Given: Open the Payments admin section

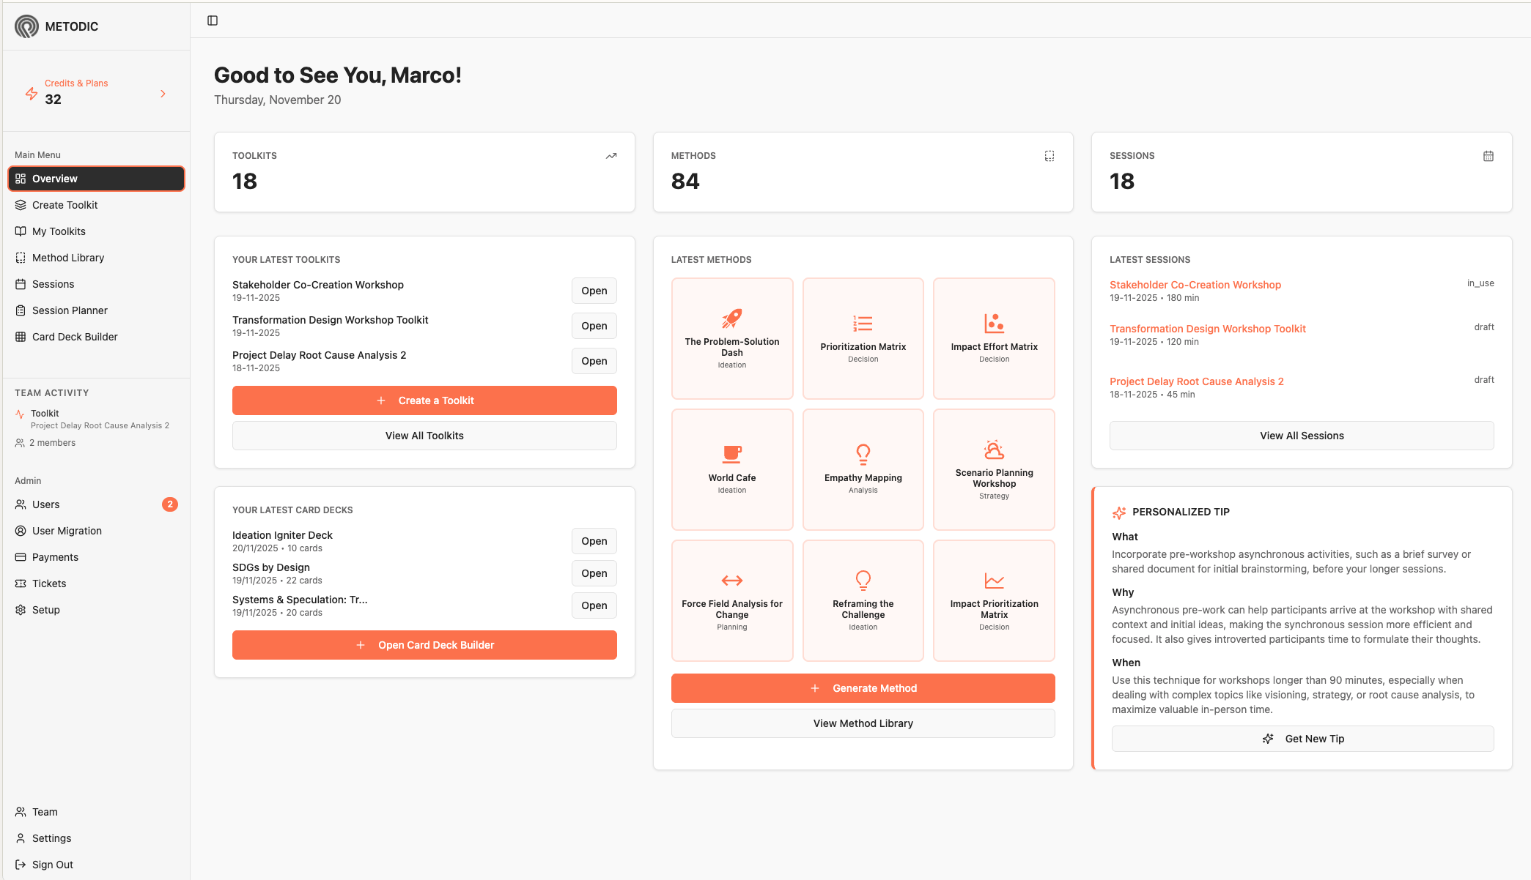Looking at the screenshot, I should tap(55, 556).
